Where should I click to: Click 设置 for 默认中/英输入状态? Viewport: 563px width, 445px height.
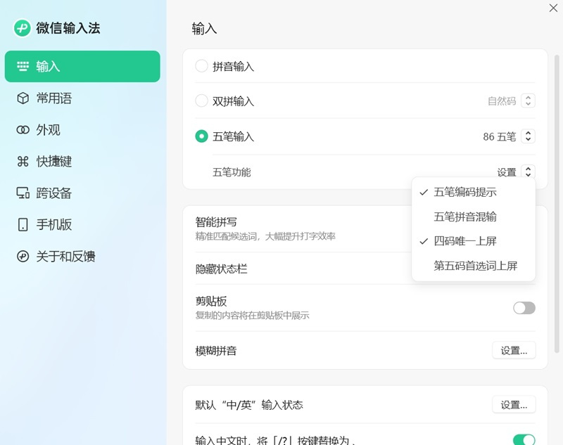514,404
